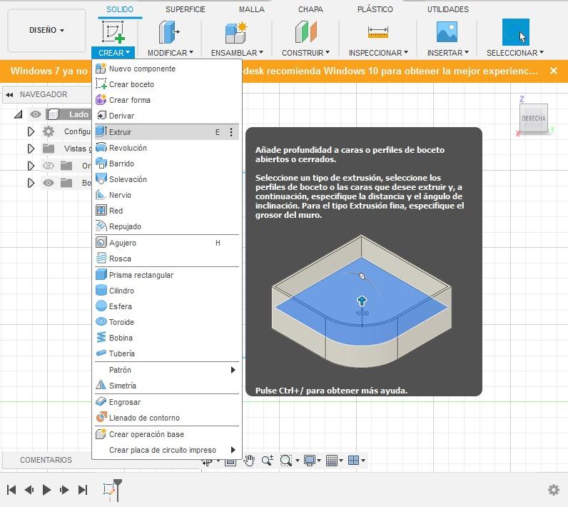Click the large Crear boceto toolbar icon
Screen dimensions: 568x507
[113, 32]
